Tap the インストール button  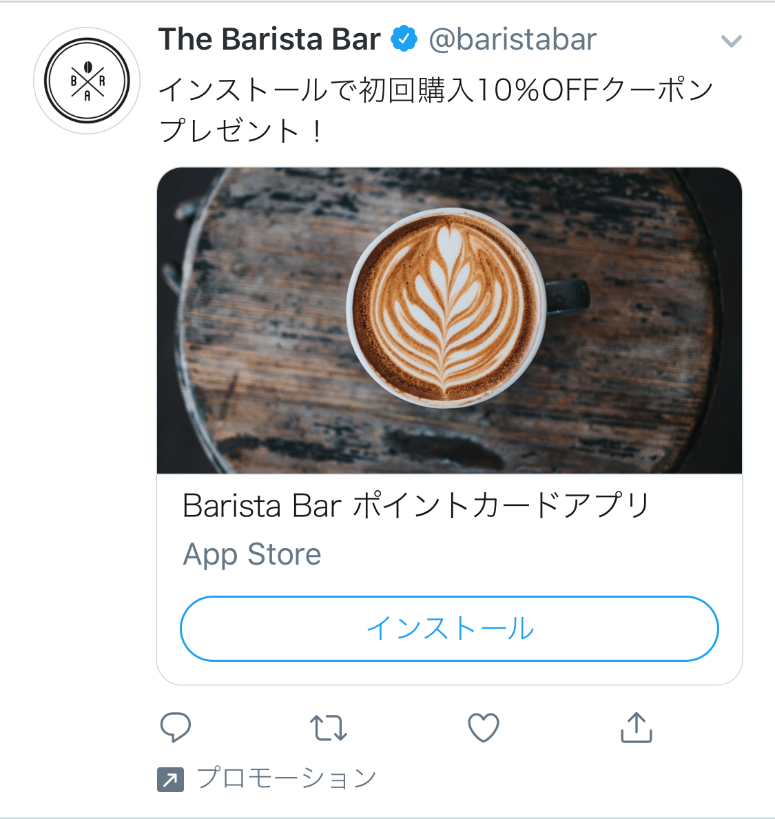click(449, 628)
